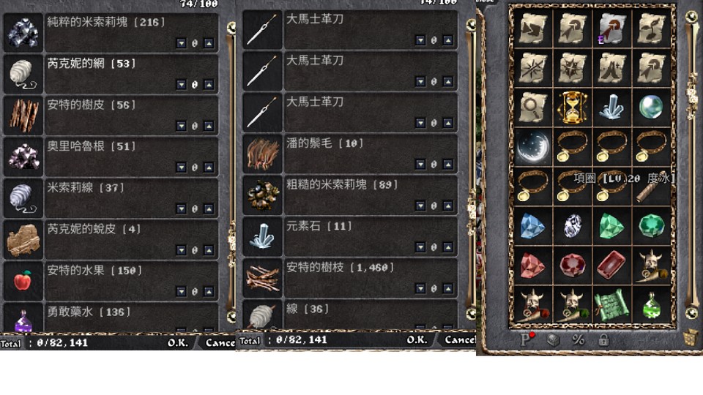Pick the green scroll item in inventory
The width and height of the screenshot is (703, 395).
[x=611, y=306]
